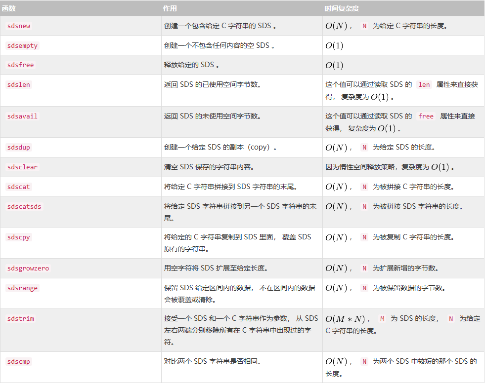
Task: Click the free attribute code tag
Action: (426, 116)
